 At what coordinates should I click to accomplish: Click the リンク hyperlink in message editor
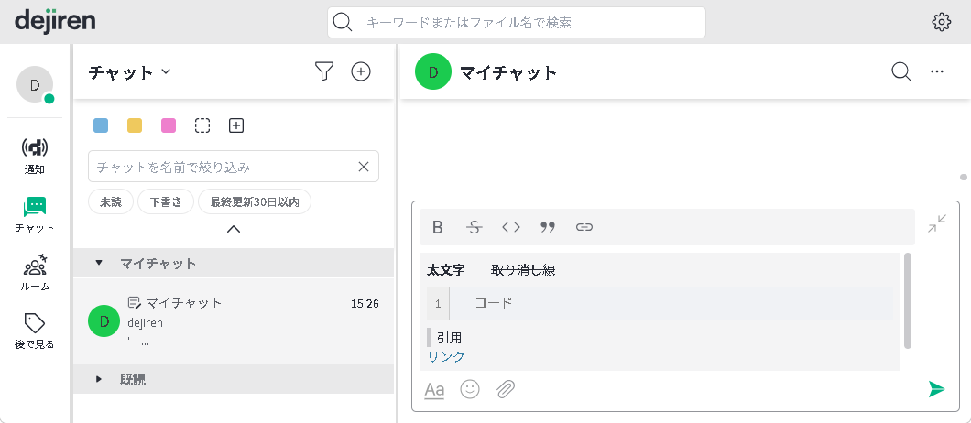(x=446, y=357)
